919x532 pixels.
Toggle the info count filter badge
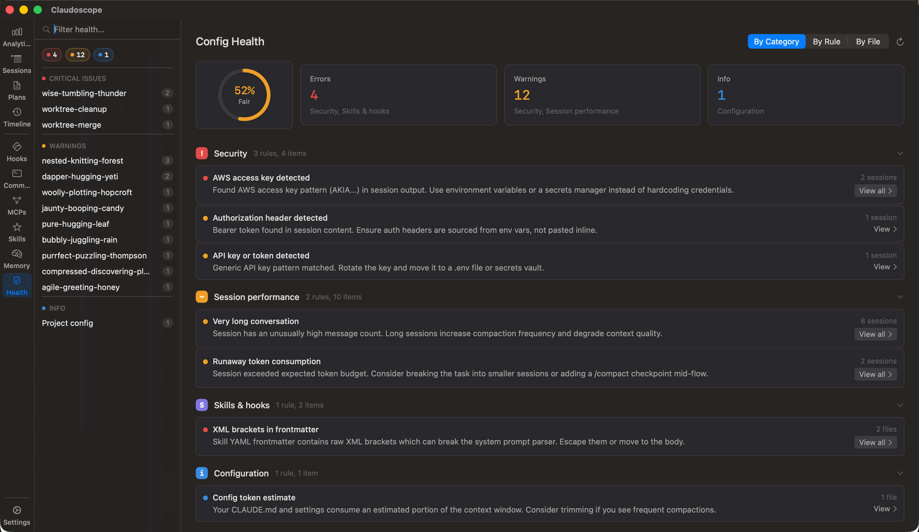tap(104, 54)
